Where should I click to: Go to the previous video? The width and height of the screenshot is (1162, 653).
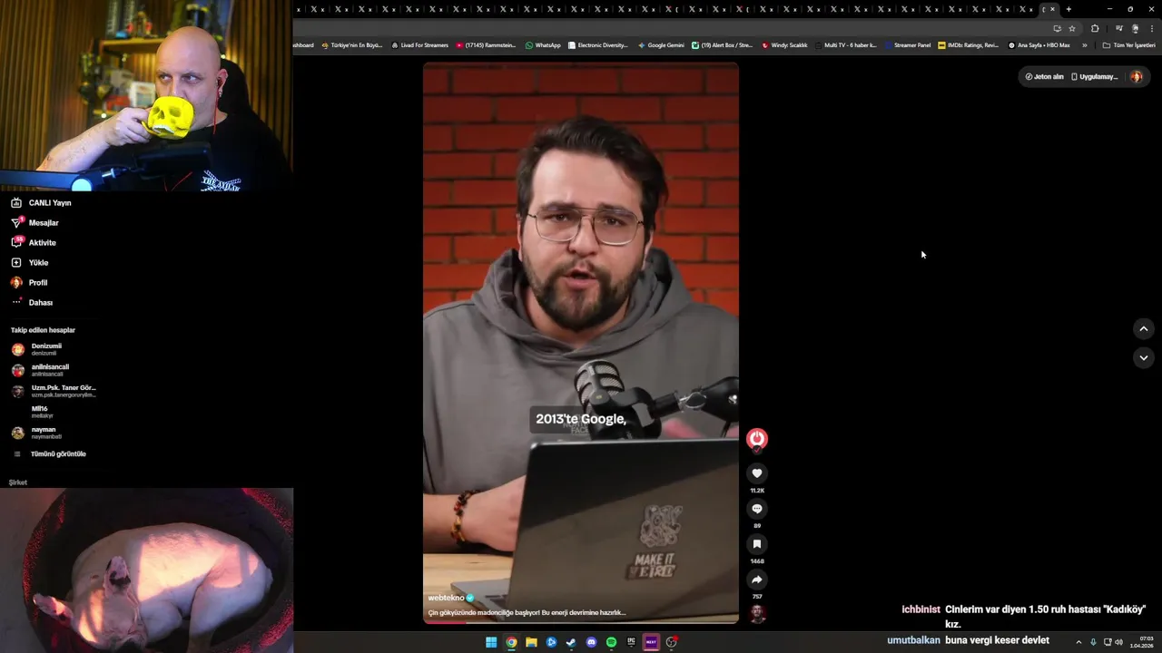(x=1144, y=328)
